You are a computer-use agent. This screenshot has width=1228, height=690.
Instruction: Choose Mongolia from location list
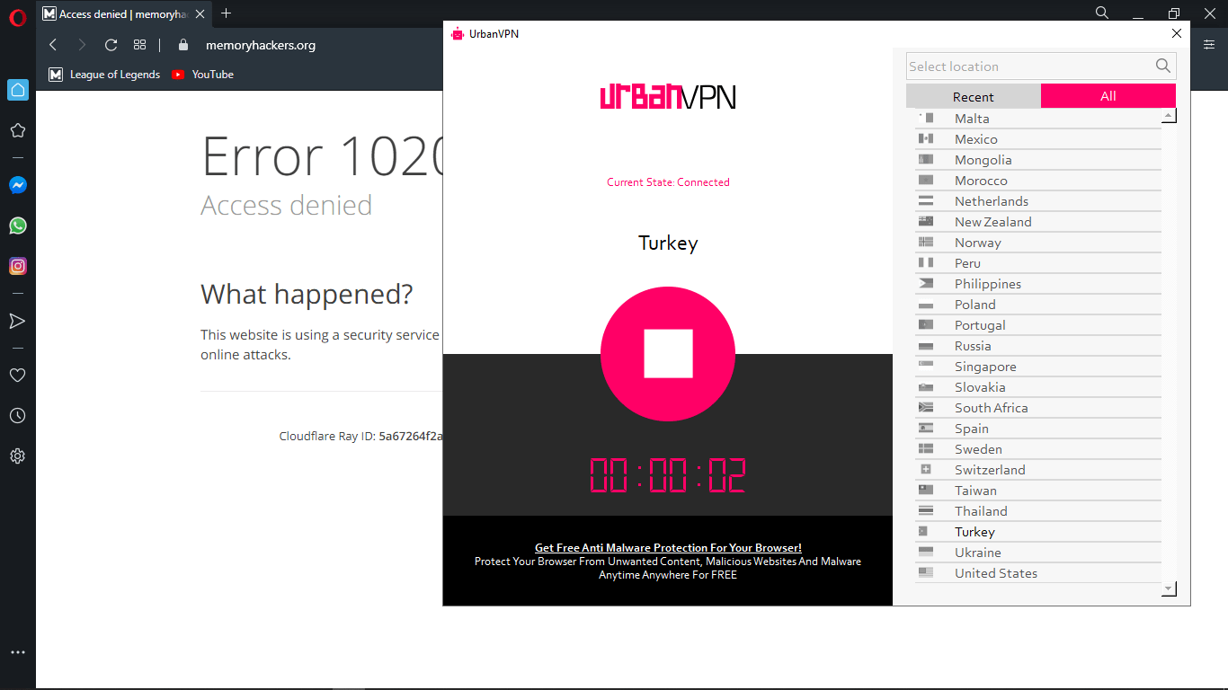[1038, 160]
